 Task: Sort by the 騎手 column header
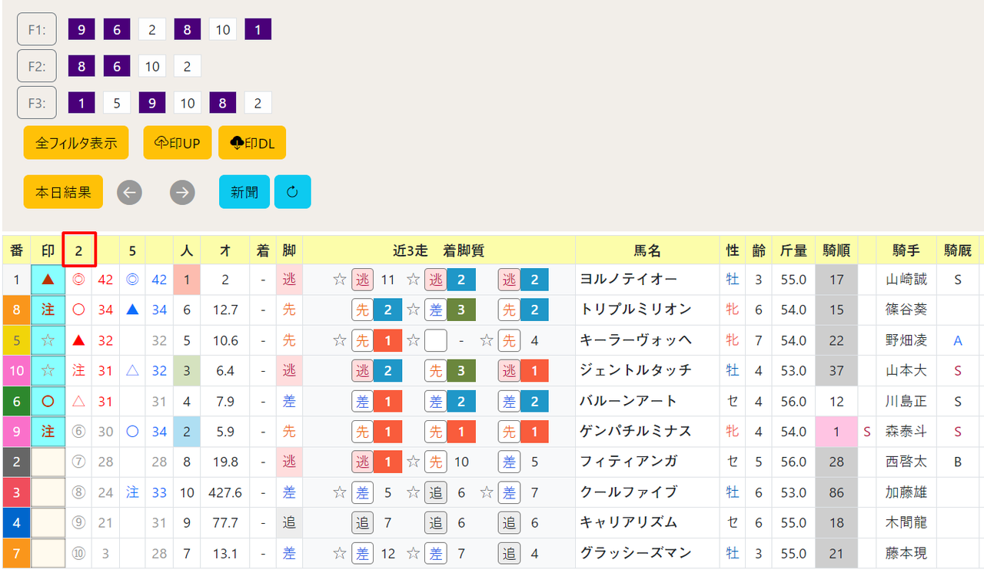[x=906, y=250]
